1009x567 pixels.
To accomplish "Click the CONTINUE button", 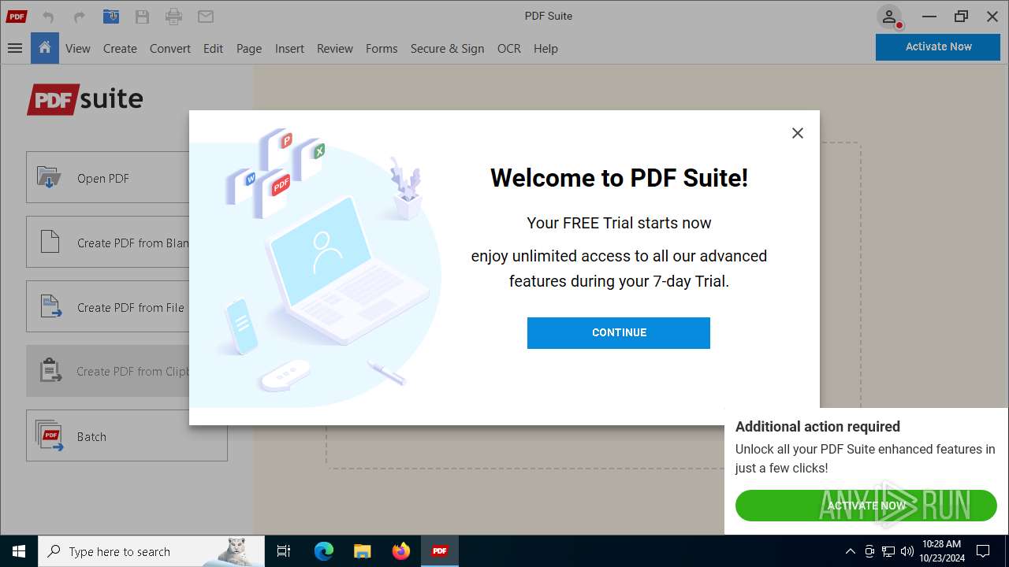I will pyautogui.click(x=619, y=332).
